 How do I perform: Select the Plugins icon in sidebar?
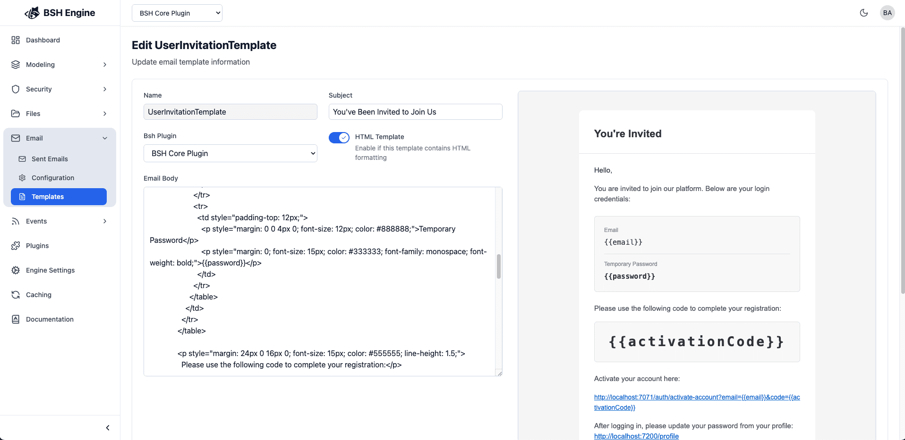click(x=16, y=246)
